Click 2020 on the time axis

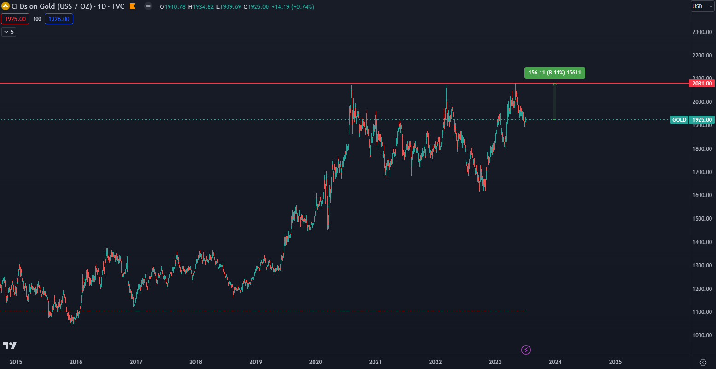315,362
